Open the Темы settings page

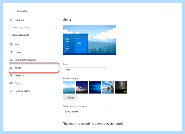(x=34, y=68)
